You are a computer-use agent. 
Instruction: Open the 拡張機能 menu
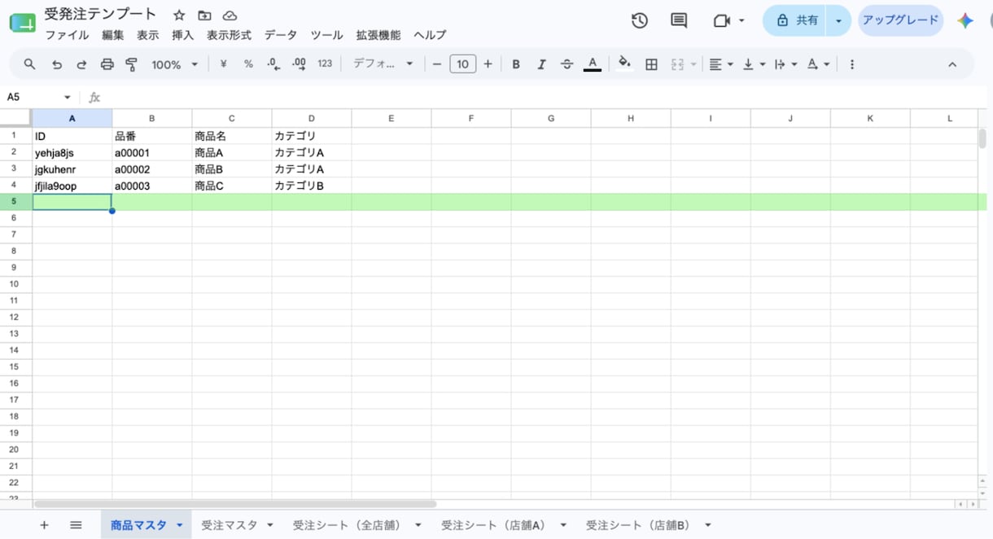378,36
